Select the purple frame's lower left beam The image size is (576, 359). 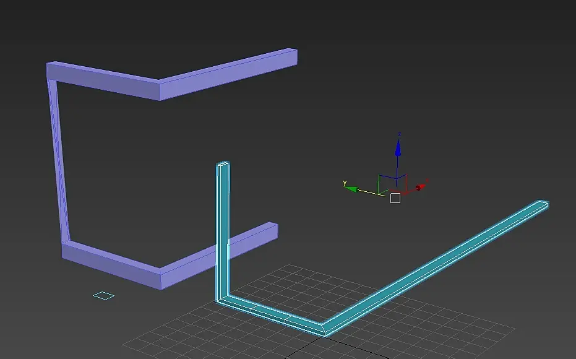click(x=111, y=265)
